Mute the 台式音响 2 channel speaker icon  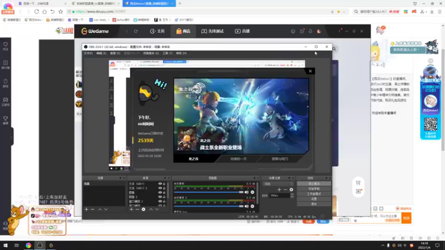click(246, 206)
